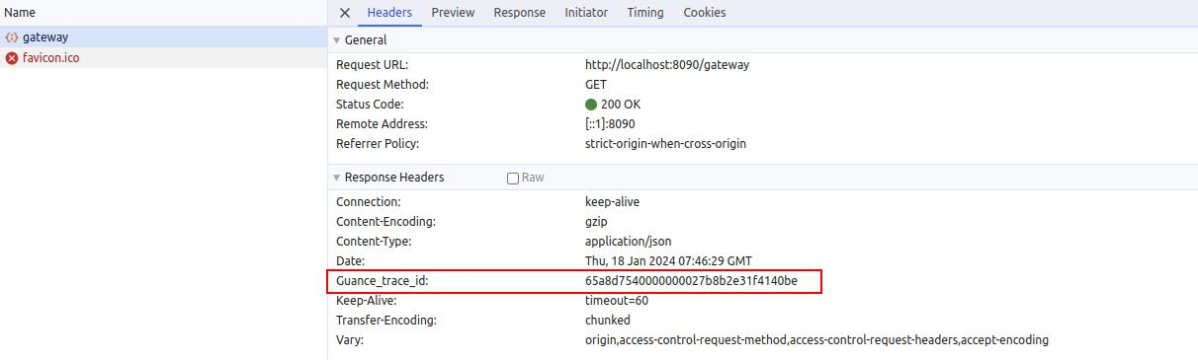Switch to the Initiator tab
This screenshot has width=1198, height=360.
tap(586, 13)
